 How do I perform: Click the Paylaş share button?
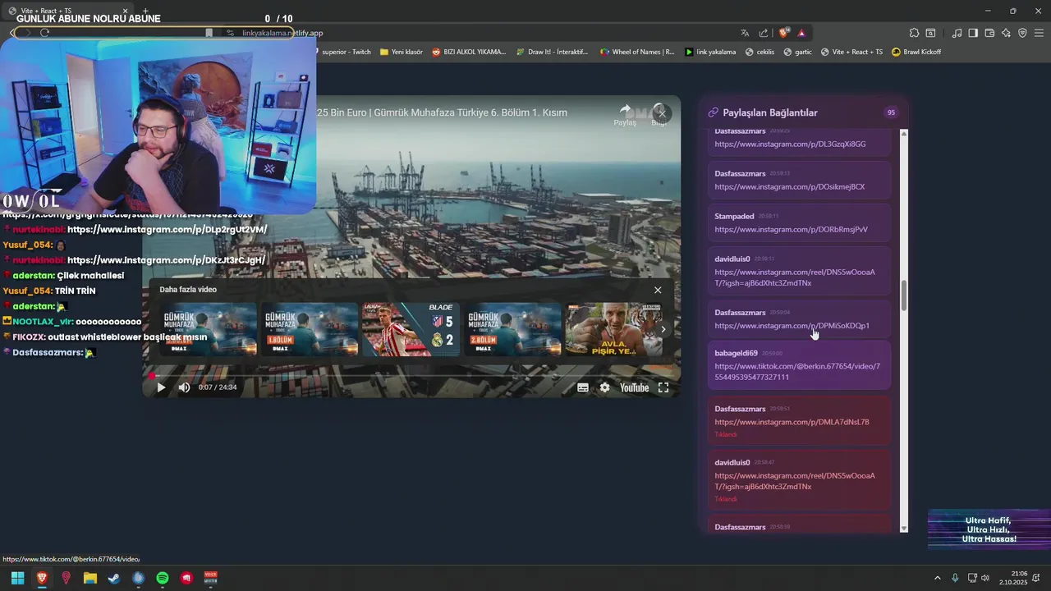625,115
